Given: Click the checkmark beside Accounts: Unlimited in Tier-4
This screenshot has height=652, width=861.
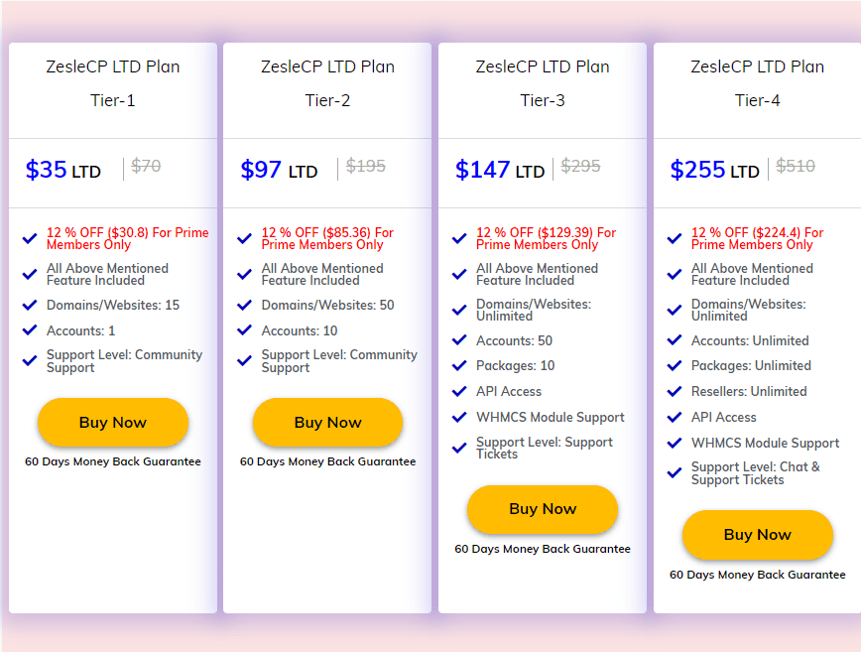Looking at the screenshot, I should 675,340.
